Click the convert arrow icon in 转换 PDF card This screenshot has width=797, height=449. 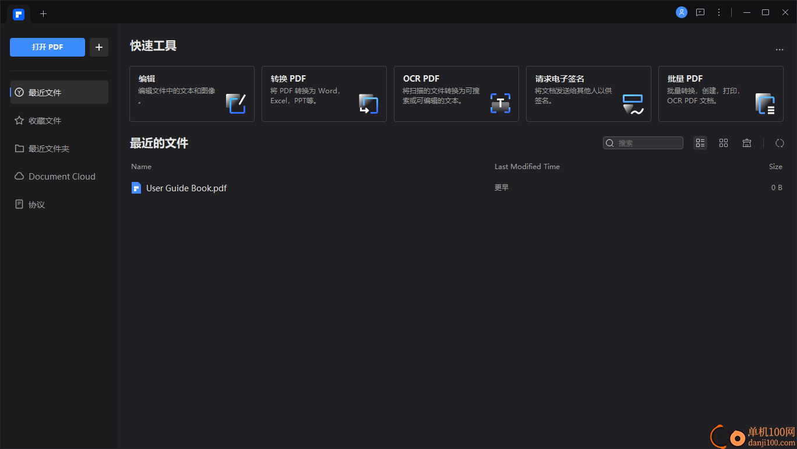pos(368,103)
